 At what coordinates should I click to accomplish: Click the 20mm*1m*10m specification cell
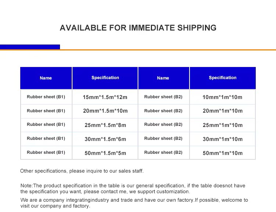[x=223, y=111]
